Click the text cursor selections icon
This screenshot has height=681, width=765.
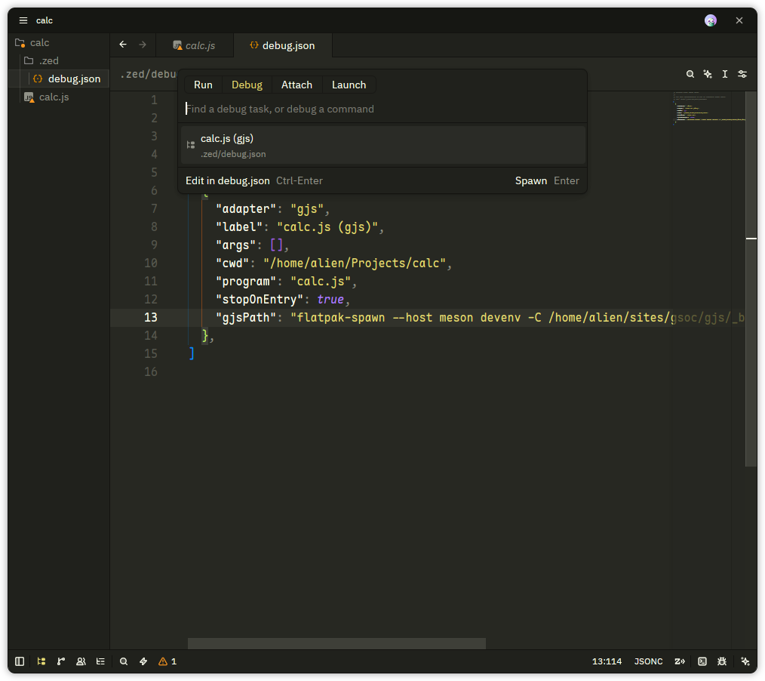pyautogui.click(x=725, y=74)
